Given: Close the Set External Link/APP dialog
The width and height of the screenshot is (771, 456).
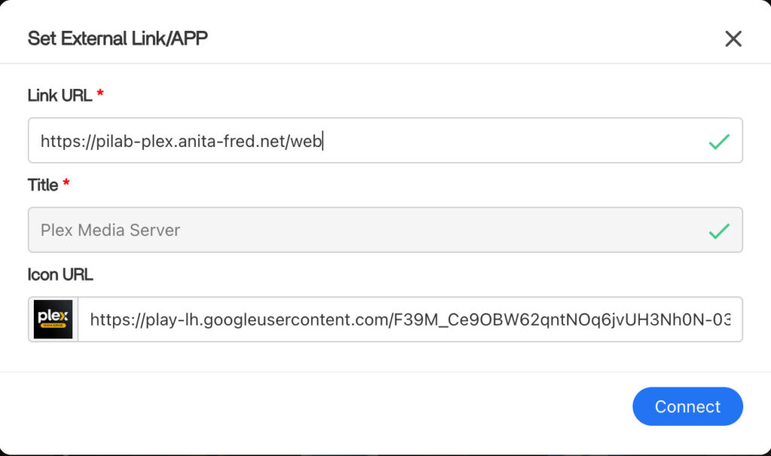Looking at the screenshot, I should [x=733, y=39].
